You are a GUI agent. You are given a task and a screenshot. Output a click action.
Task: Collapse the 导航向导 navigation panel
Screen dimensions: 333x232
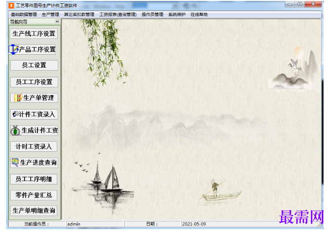57,22
